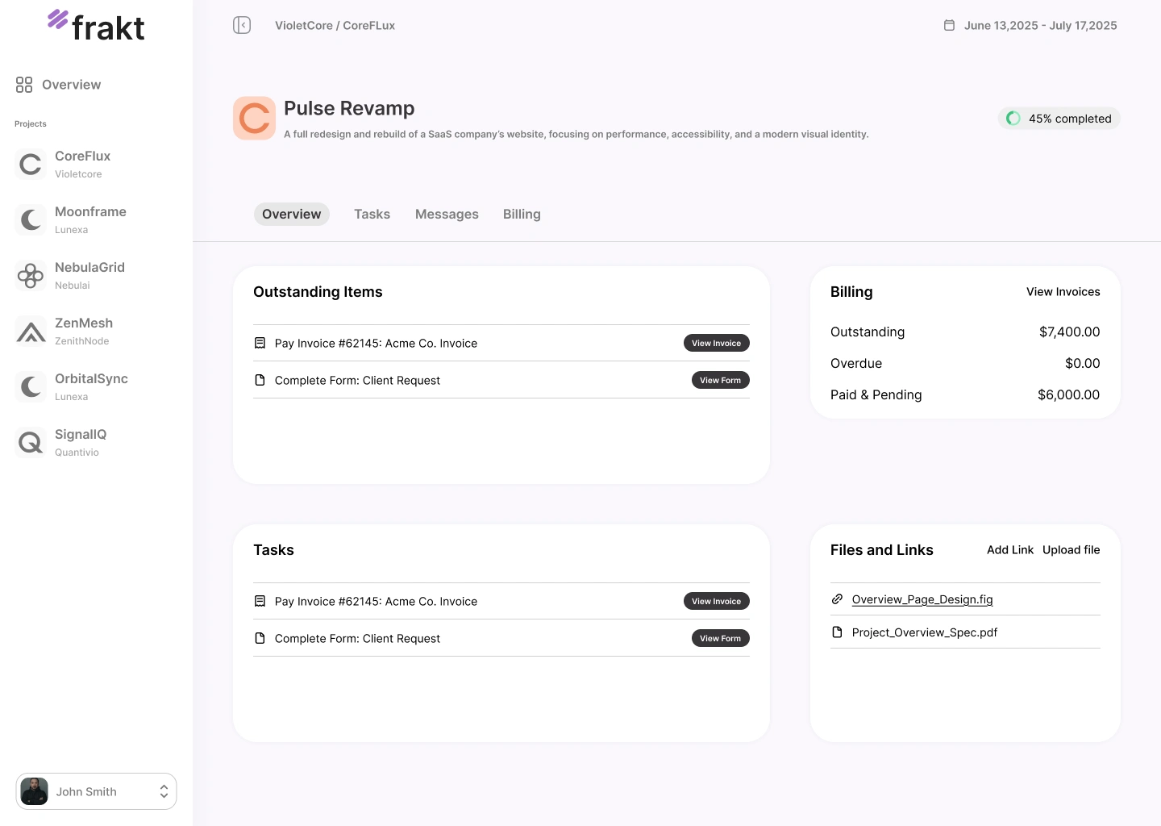Open the SignalQ project icon
Screen dimensions: 1161x826
pos(31,443)
